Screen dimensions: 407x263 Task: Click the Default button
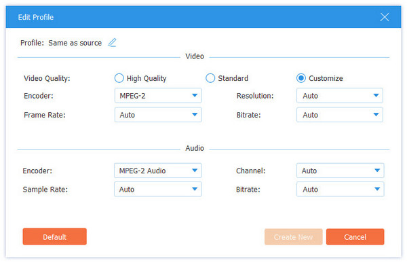[55, 236]
